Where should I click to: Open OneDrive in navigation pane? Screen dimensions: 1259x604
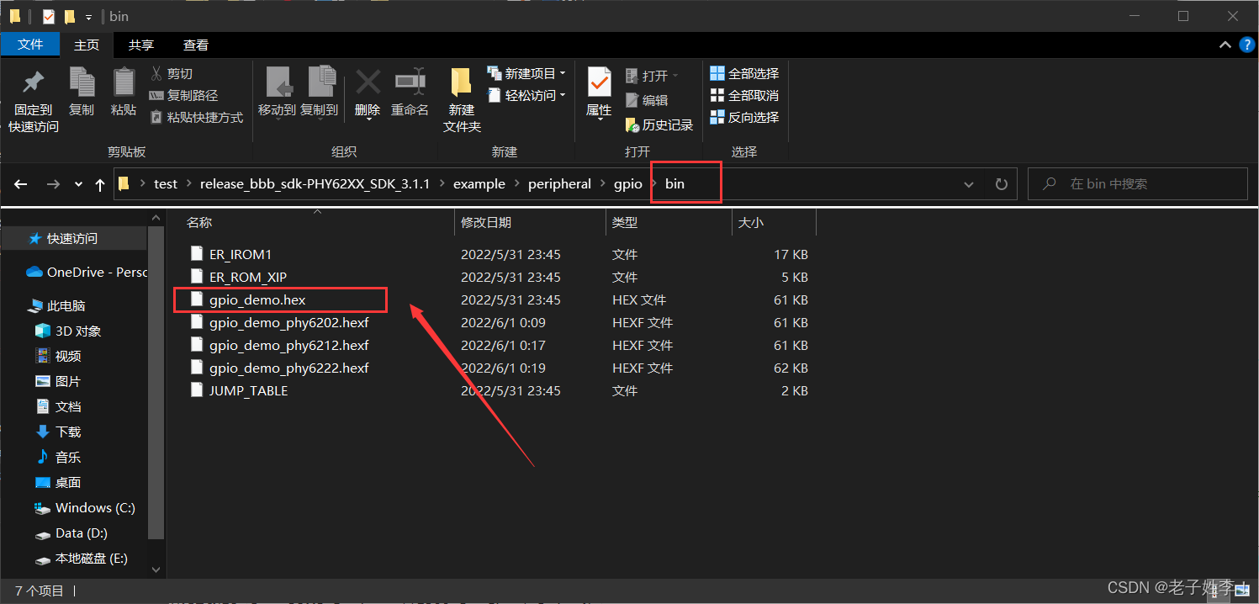[x=86, y=272]
